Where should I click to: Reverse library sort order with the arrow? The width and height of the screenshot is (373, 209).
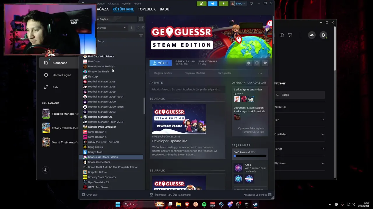point(132,28)
